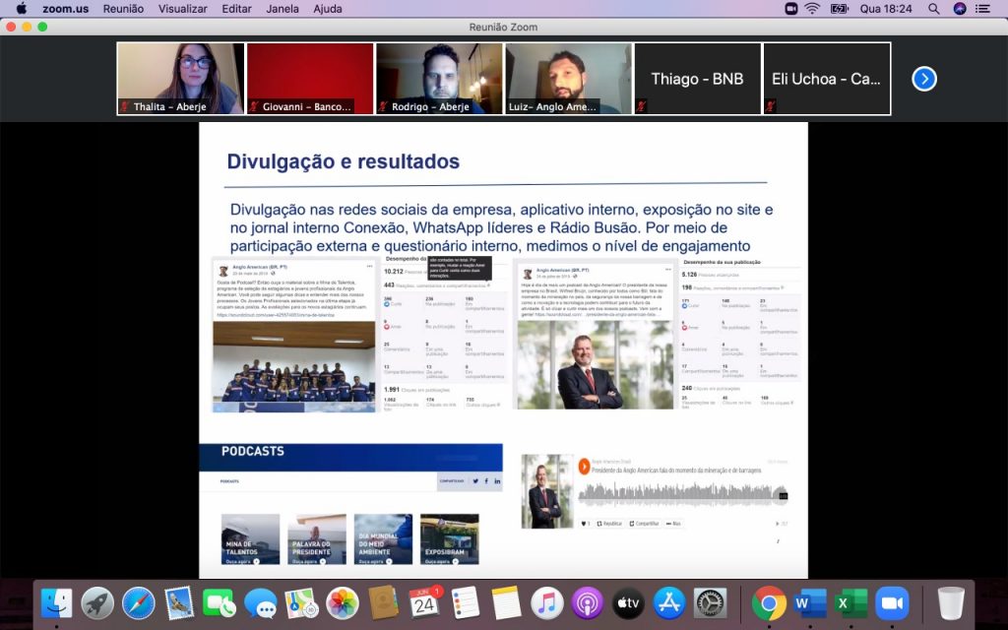Viewport: 1008px width, 630px height.
Task: Open System Preferences from the dock
Action: point(710,602)
